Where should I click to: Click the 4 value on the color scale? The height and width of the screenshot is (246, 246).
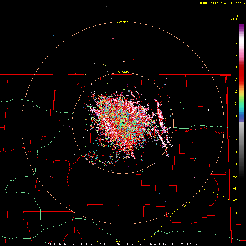pyautogui.click(x=236, y=67)
